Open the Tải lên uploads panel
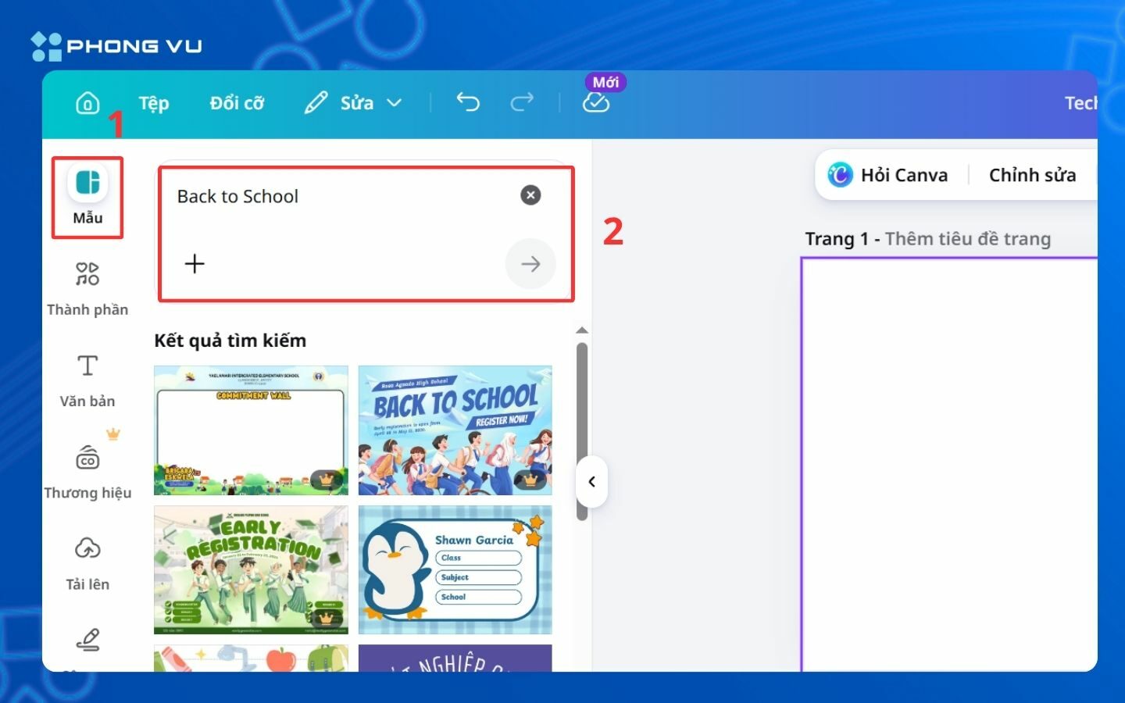 87,564
